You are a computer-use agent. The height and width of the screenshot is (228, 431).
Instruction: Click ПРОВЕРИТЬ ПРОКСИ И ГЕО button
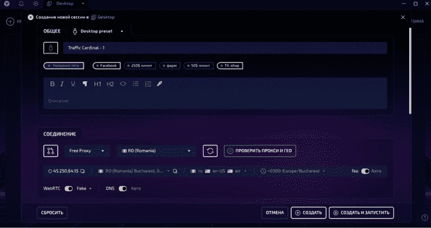[x=260, y=151]
